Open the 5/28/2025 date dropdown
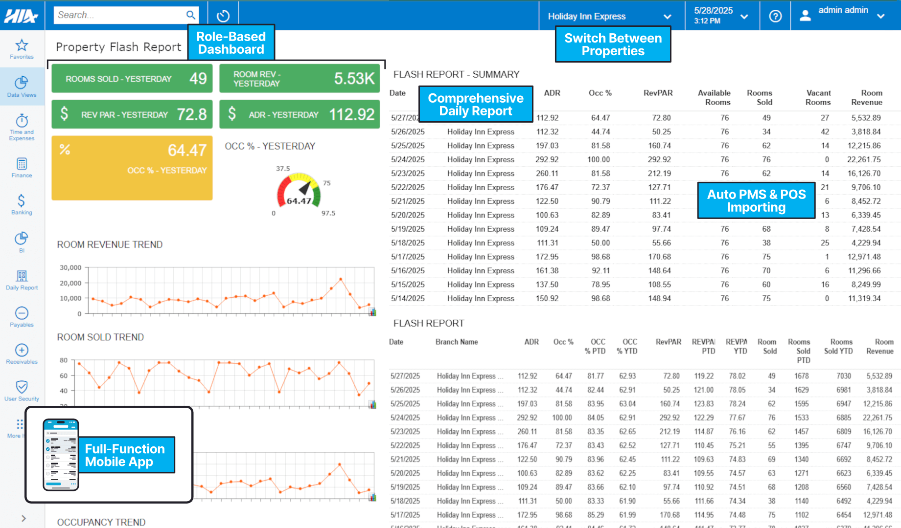The image size is (901, 528). [x=721, y=16]
